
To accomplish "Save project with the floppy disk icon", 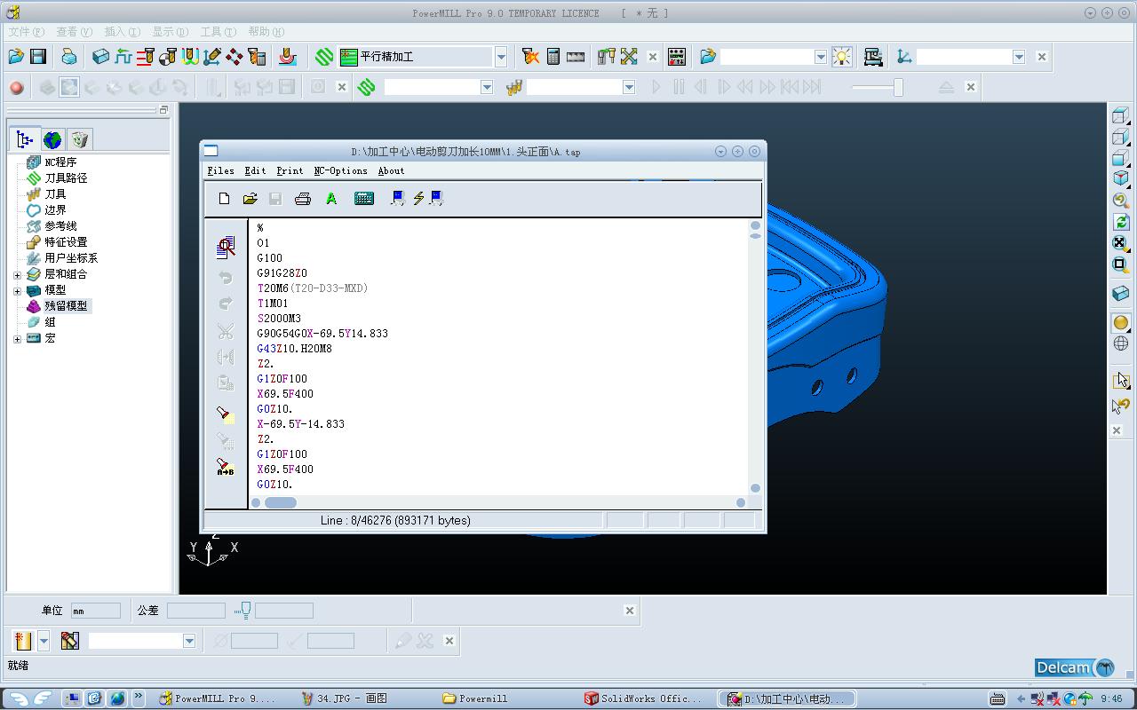I will pos(38,57).
